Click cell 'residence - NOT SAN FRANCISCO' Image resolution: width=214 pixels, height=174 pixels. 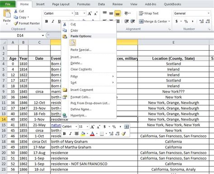[94, 164]
